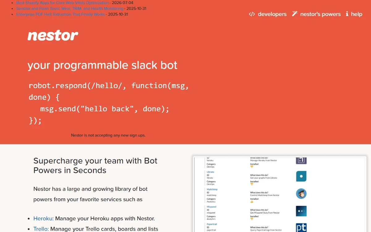371x232 pixels.
Task: Follow the Trello link in the list
Action: coord(41,229)
